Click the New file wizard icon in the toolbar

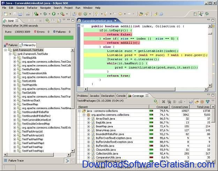(6, 14)
